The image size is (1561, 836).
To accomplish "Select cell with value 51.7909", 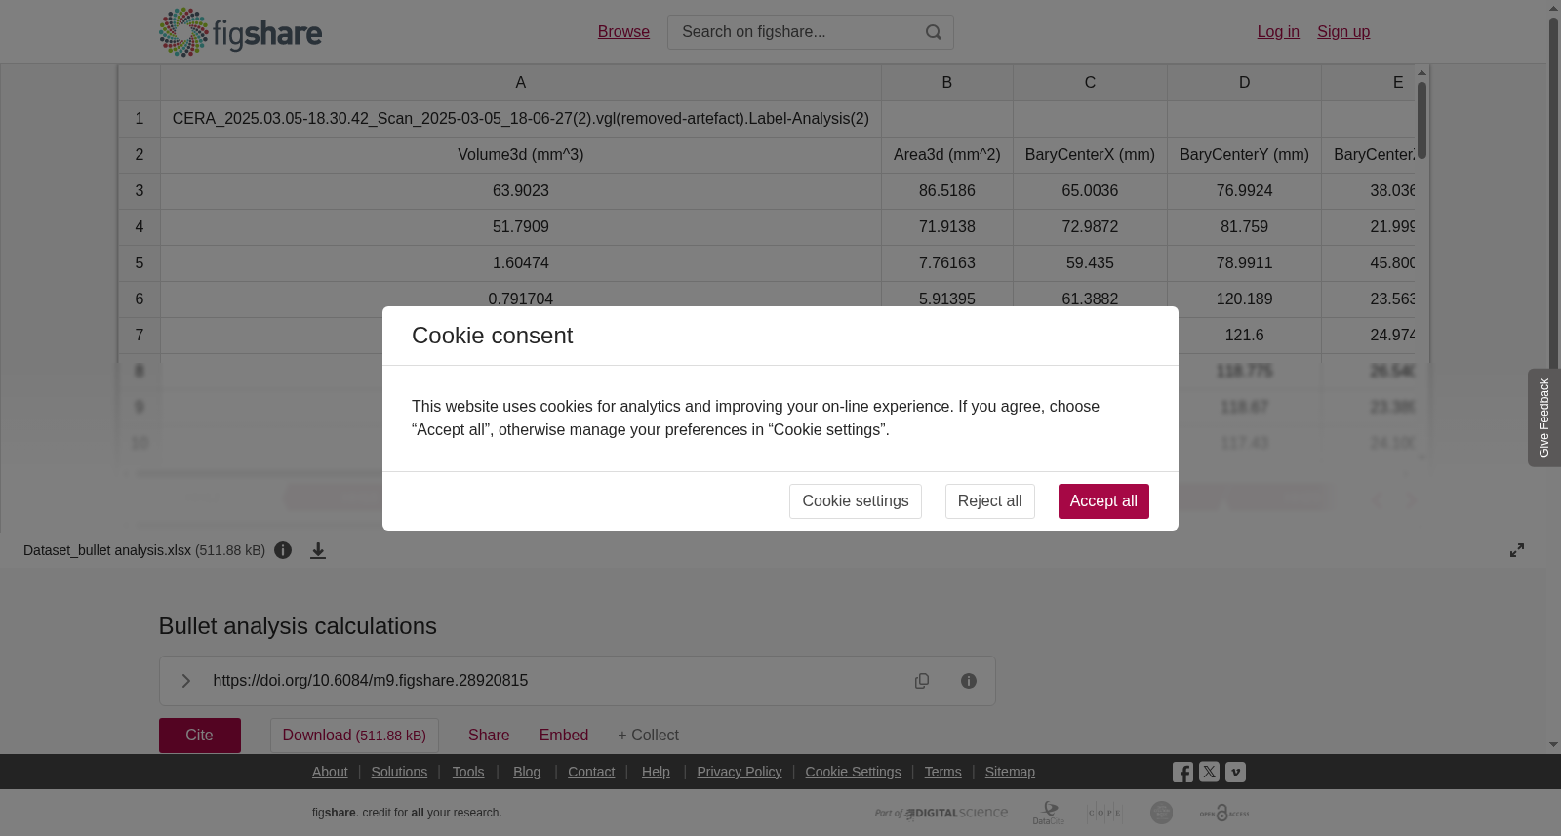I will pos(521,227).
